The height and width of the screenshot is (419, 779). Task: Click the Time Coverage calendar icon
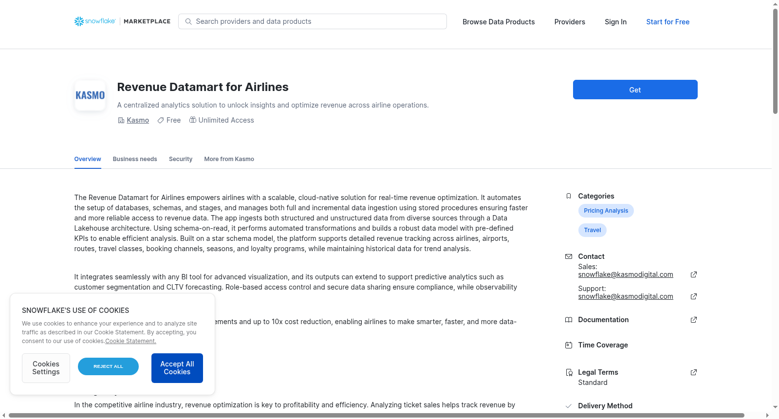569,345
